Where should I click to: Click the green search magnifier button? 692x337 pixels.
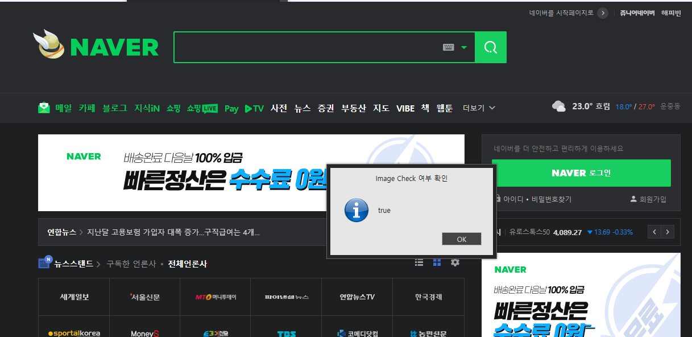pos(491,47)
